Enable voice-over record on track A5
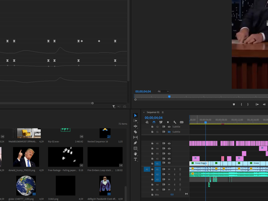This screenshot has width=268, height=201. coord(180,189)
